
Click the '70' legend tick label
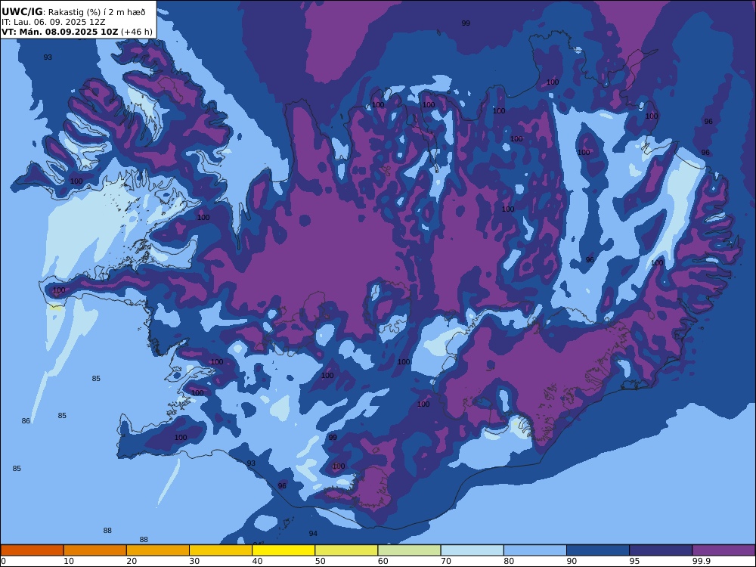(x=446, y=561)
